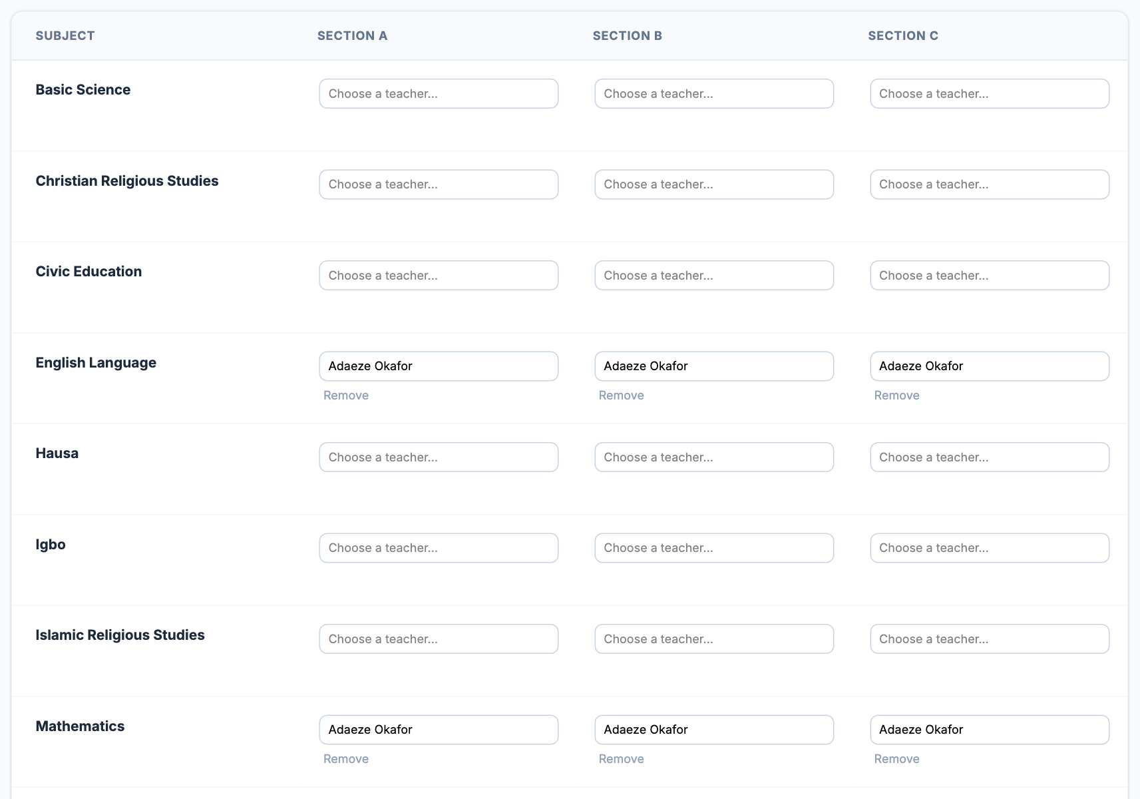Viewport: 1140px width, 799px height.
Task: Remove Mathematics Section B teacher
Action: coord(622,759)
